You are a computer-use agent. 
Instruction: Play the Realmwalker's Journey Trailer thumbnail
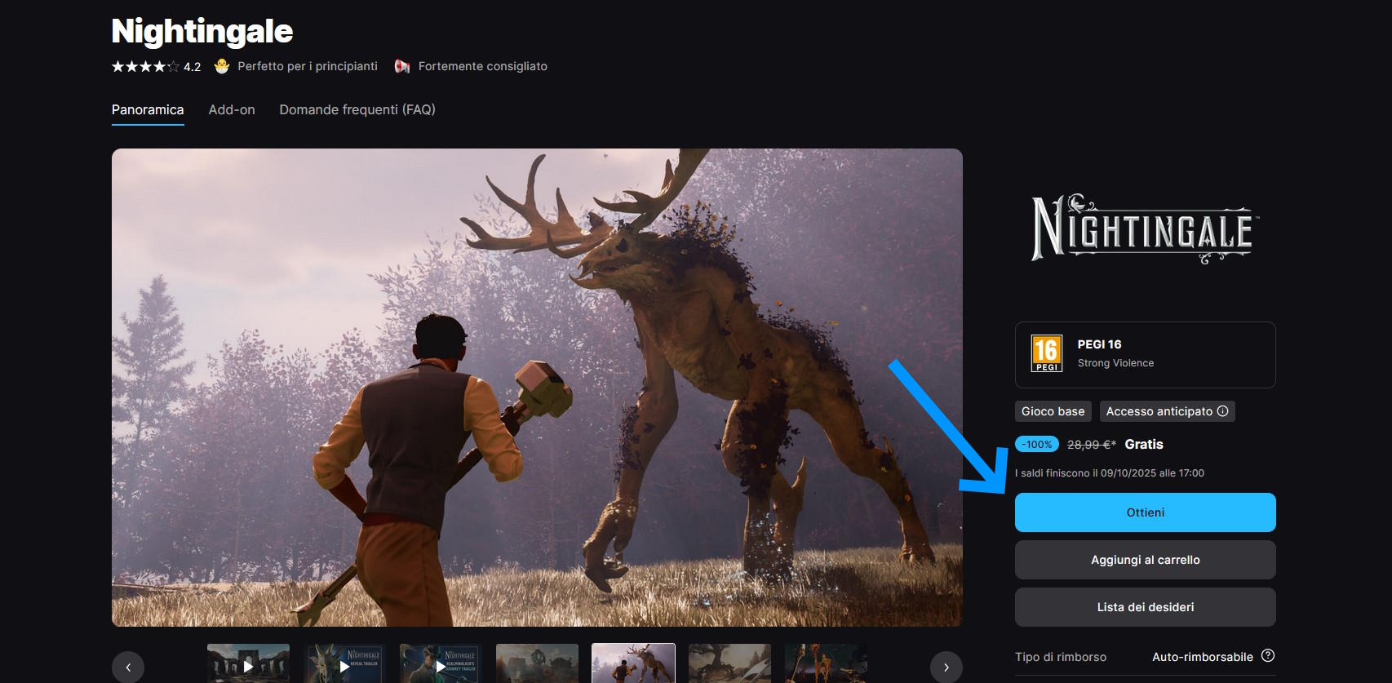pos(441,664)
